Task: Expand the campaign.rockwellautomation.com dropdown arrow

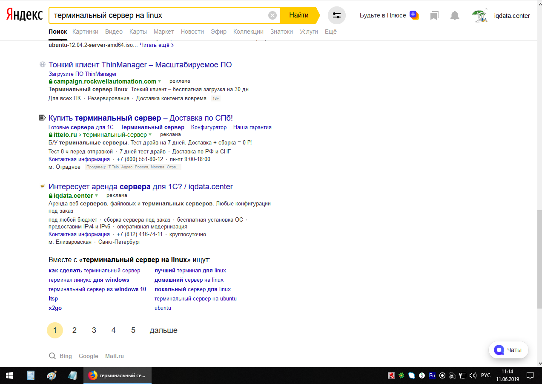Action: (x=160, y=81)
